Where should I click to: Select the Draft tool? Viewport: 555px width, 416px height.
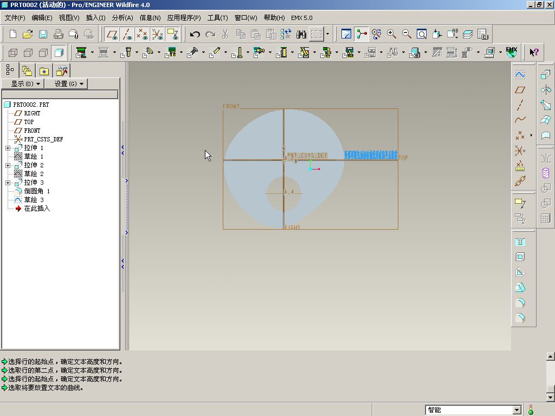pos(520,287)
